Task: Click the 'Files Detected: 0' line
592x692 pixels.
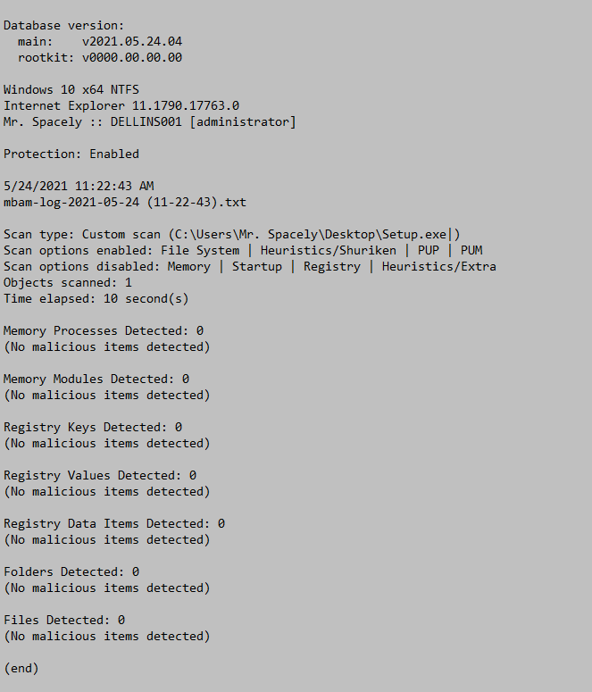Action: click(x=64, y=620)
